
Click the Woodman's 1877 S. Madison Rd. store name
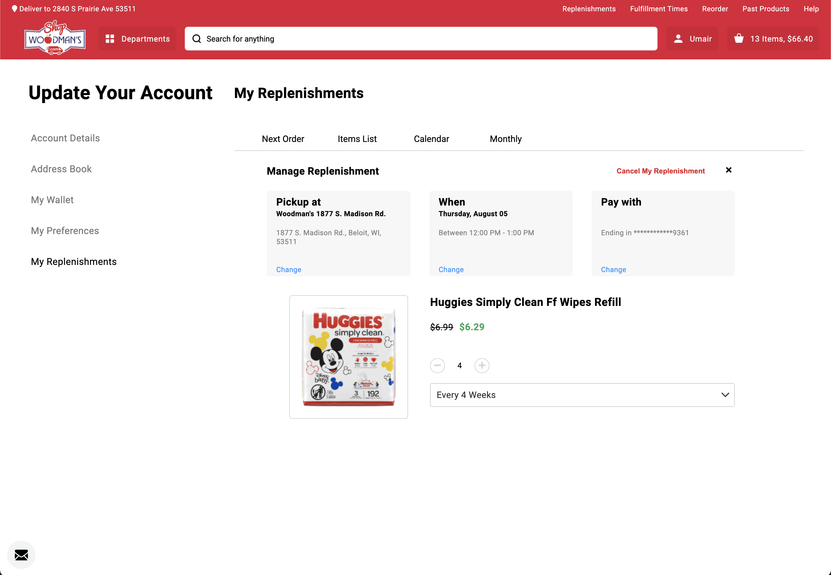coord(331,214)
